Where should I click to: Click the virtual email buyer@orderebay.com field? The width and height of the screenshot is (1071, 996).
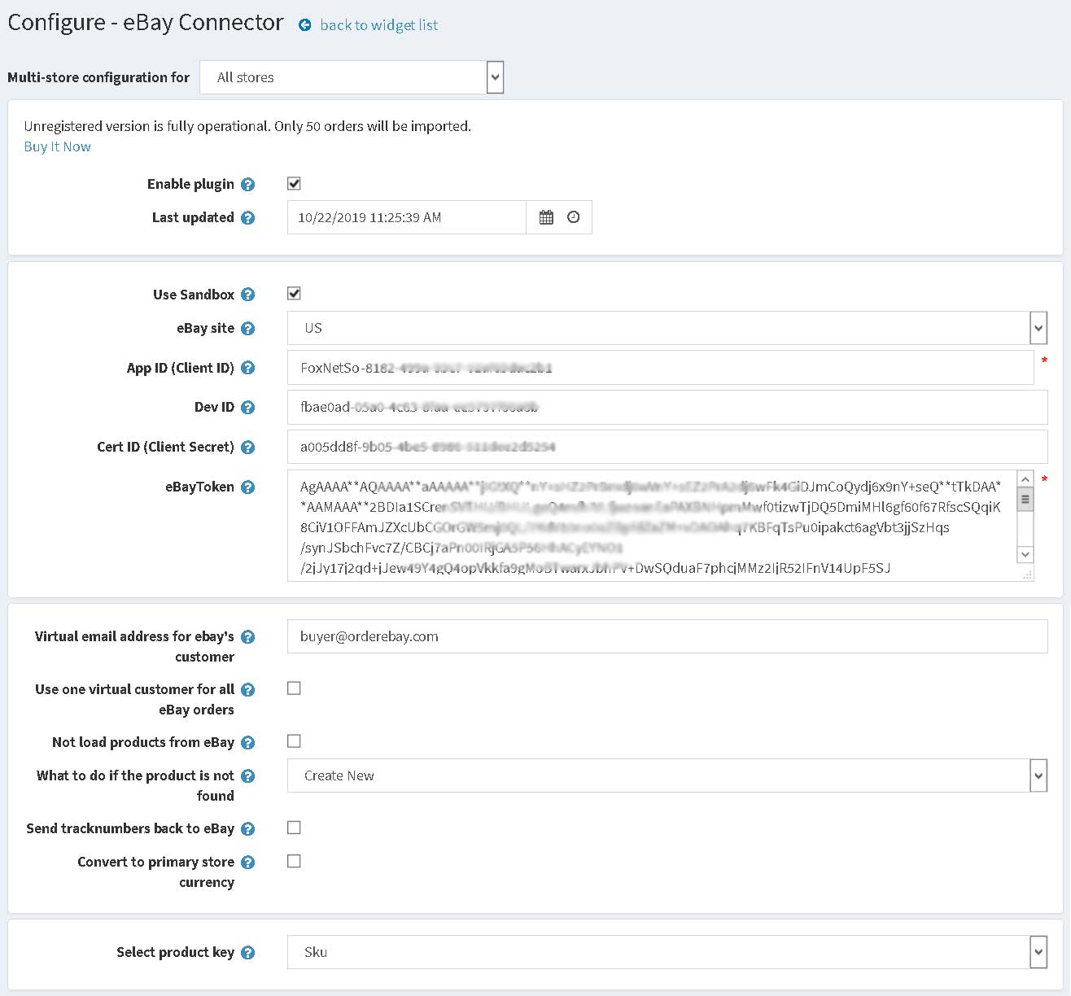tap(667, 636)
